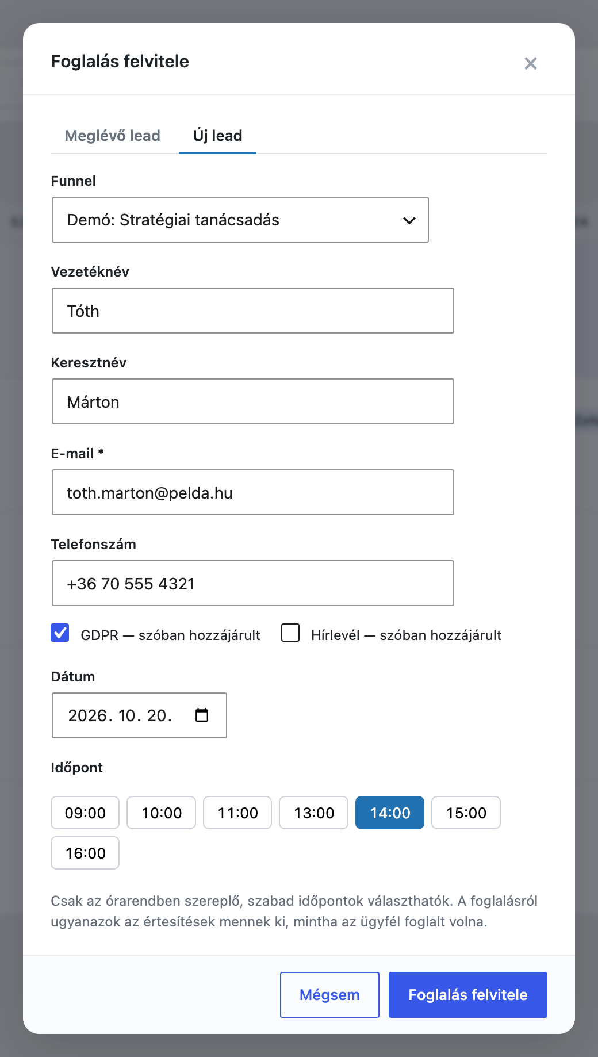Viewport: 598px width, 1057px height.
Task: Click the date text 2026. 10. 20.
Action: click(x=120, y=715)
